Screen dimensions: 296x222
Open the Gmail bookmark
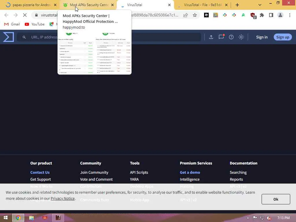pyautogui.click(x=12, y=24)
